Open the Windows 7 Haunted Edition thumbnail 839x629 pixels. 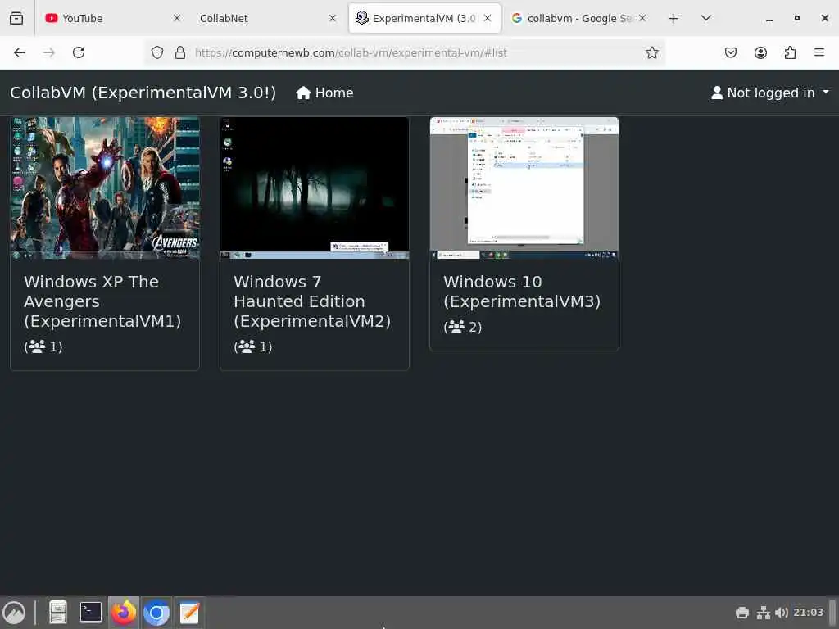[x=315, y=188]
